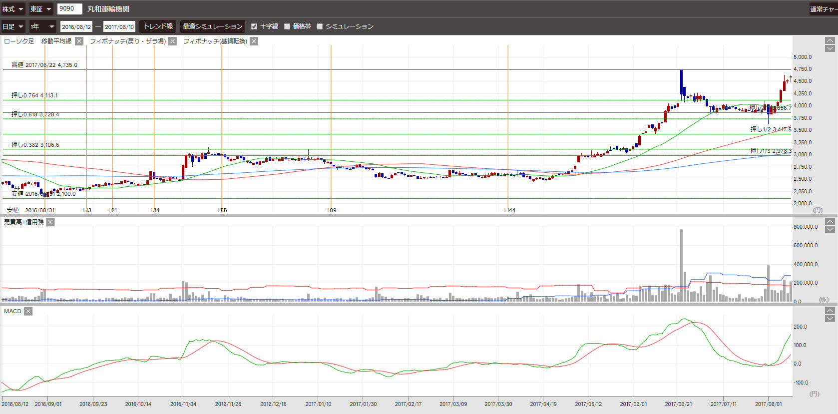The width and height of the screenshot is (838, 414).
Task: Select the ローソク足 indicator label
Action: point(19,41)
